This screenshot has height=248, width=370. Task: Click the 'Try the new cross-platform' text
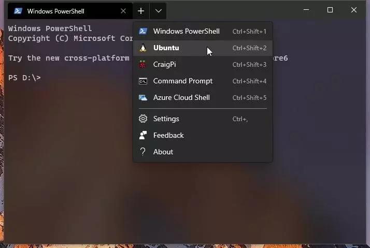pyautogui.click(x=69, y=58)
